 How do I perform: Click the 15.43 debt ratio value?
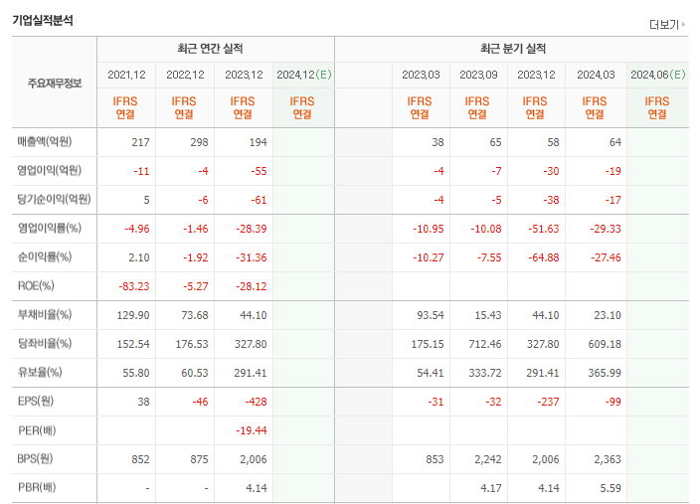488,315
